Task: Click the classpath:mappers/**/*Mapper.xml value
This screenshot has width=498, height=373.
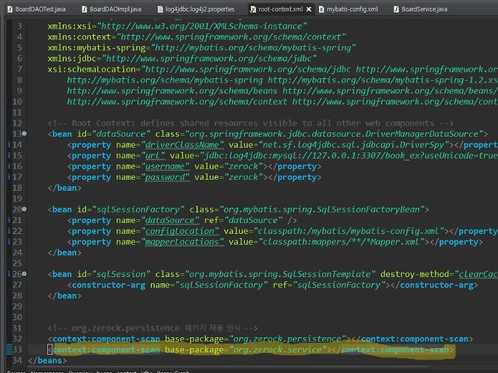Action: coord(341,242)
